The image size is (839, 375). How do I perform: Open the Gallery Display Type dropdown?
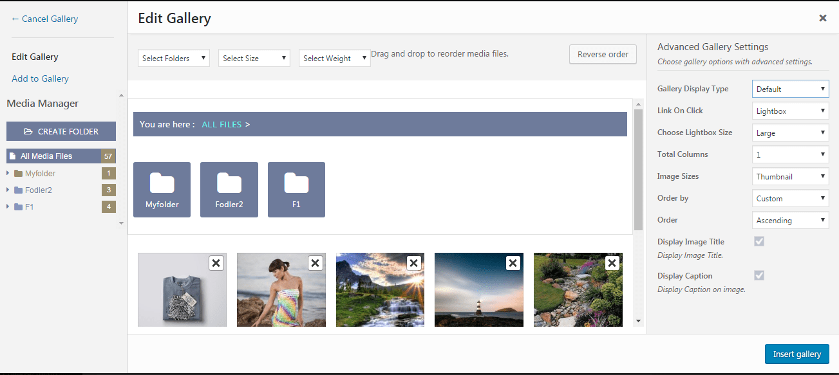pyautogui.click(x=790, y=88)
